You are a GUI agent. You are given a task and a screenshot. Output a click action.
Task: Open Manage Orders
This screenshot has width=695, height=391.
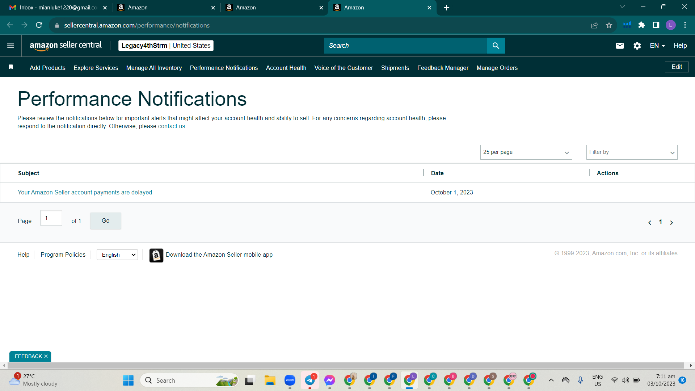click(x=497, y=68)
